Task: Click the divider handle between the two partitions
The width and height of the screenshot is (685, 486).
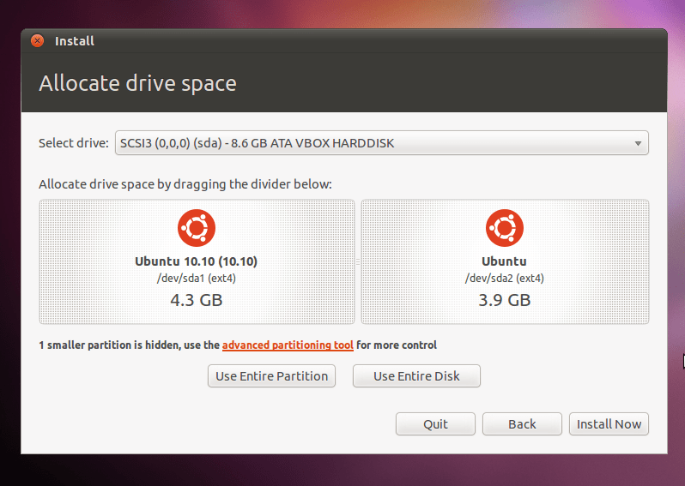Action: pyautogui.click(x=358, y=261)
